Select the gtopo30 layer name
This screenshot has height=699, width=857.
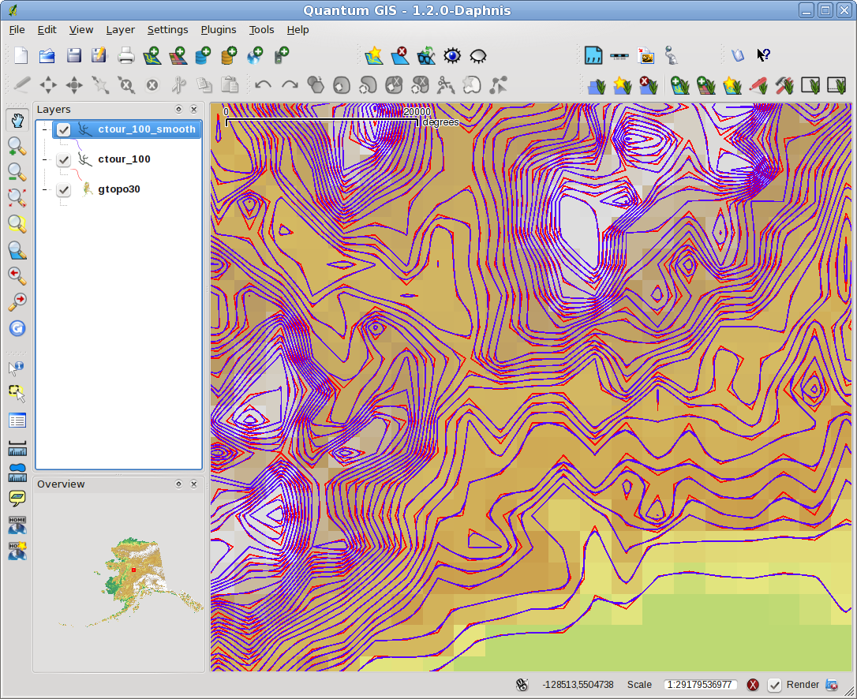[x=118, y=189]
